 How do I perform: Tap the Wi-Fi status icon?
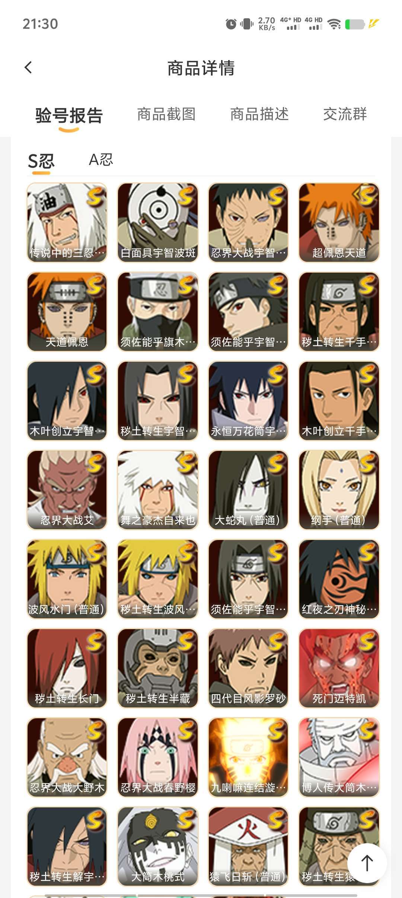tap(334, 24)
